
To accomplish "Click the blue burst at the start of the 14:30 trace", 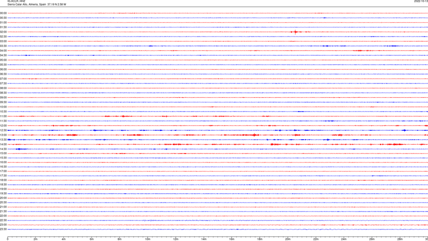I will (21, 149).
